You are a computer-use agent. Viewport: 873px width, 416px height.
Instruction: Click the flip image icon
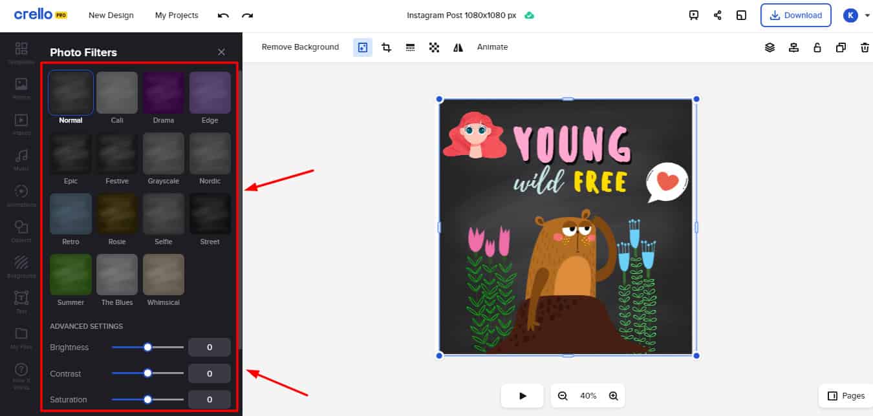pos(458,47)
